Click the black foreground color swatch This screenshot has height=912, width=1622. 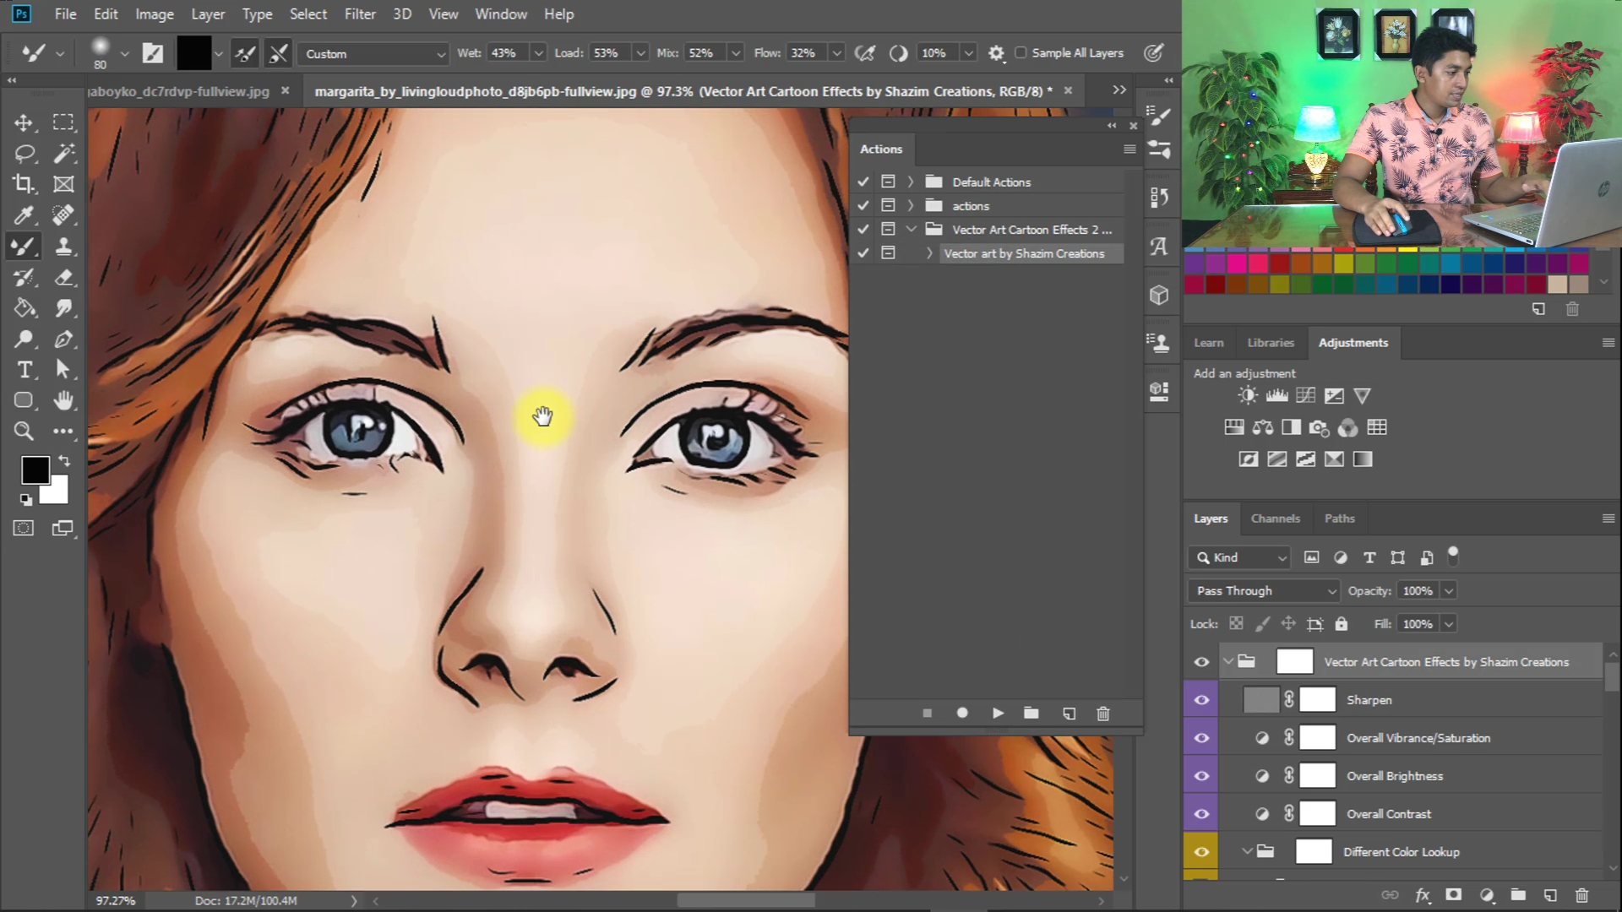35,470
